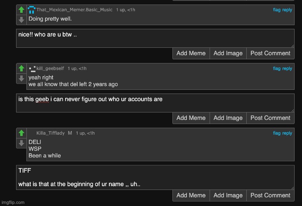Open That_Mexican_Memer's blue avatar icon
Viewport: 302px width, 206px height.
tap(32, 10)
